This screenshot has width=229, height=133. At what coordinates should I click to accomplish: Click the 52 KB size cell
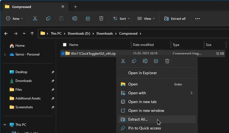click(x=220, y=54)
